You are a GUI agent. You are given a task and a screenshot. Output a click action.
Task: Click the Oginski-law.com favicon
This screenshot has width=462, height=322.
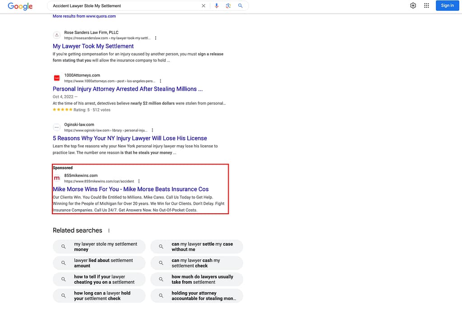pos(57,127)
